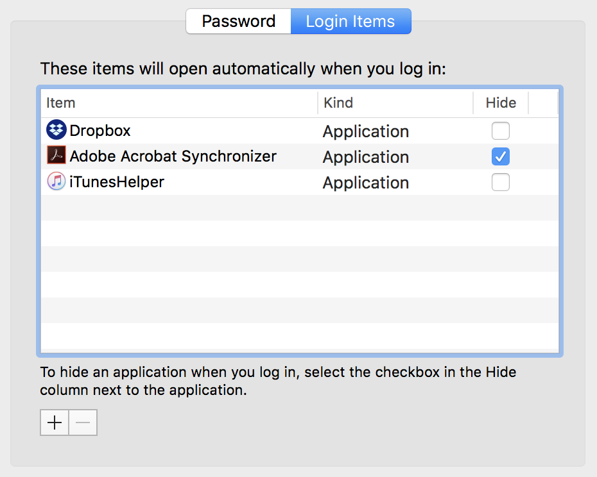597x477 pixels.
Task: Click Application kind in iTunesHelper row
Action: pyautogui.click(x=366, y=183)
